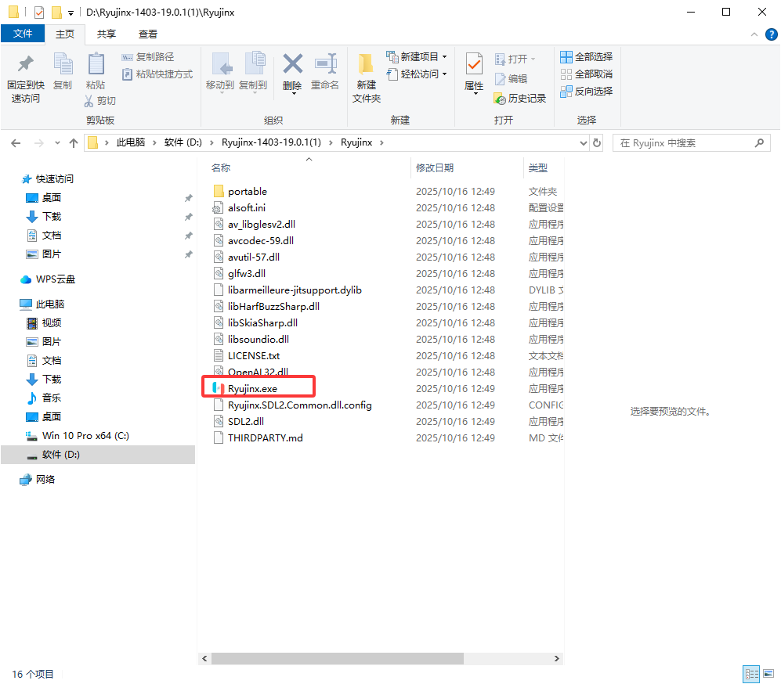Refresh the current folder view

point(597,143)
